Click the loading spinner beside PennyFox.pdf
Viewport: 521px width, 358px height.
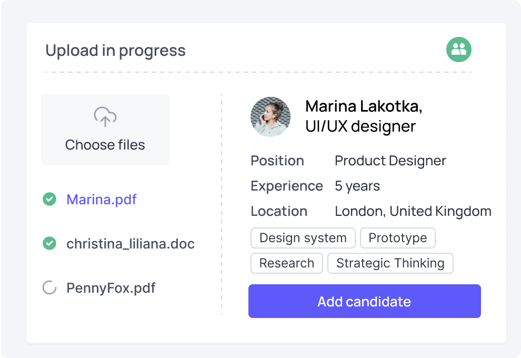[x=49, y=287]
